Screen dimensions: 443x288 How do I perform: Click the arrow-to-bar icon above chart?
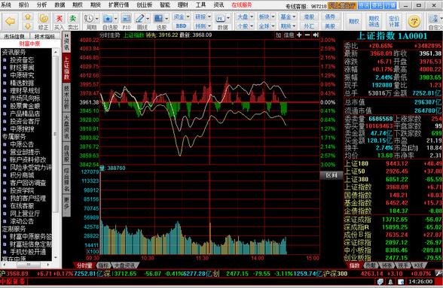[x=316, y=35]
